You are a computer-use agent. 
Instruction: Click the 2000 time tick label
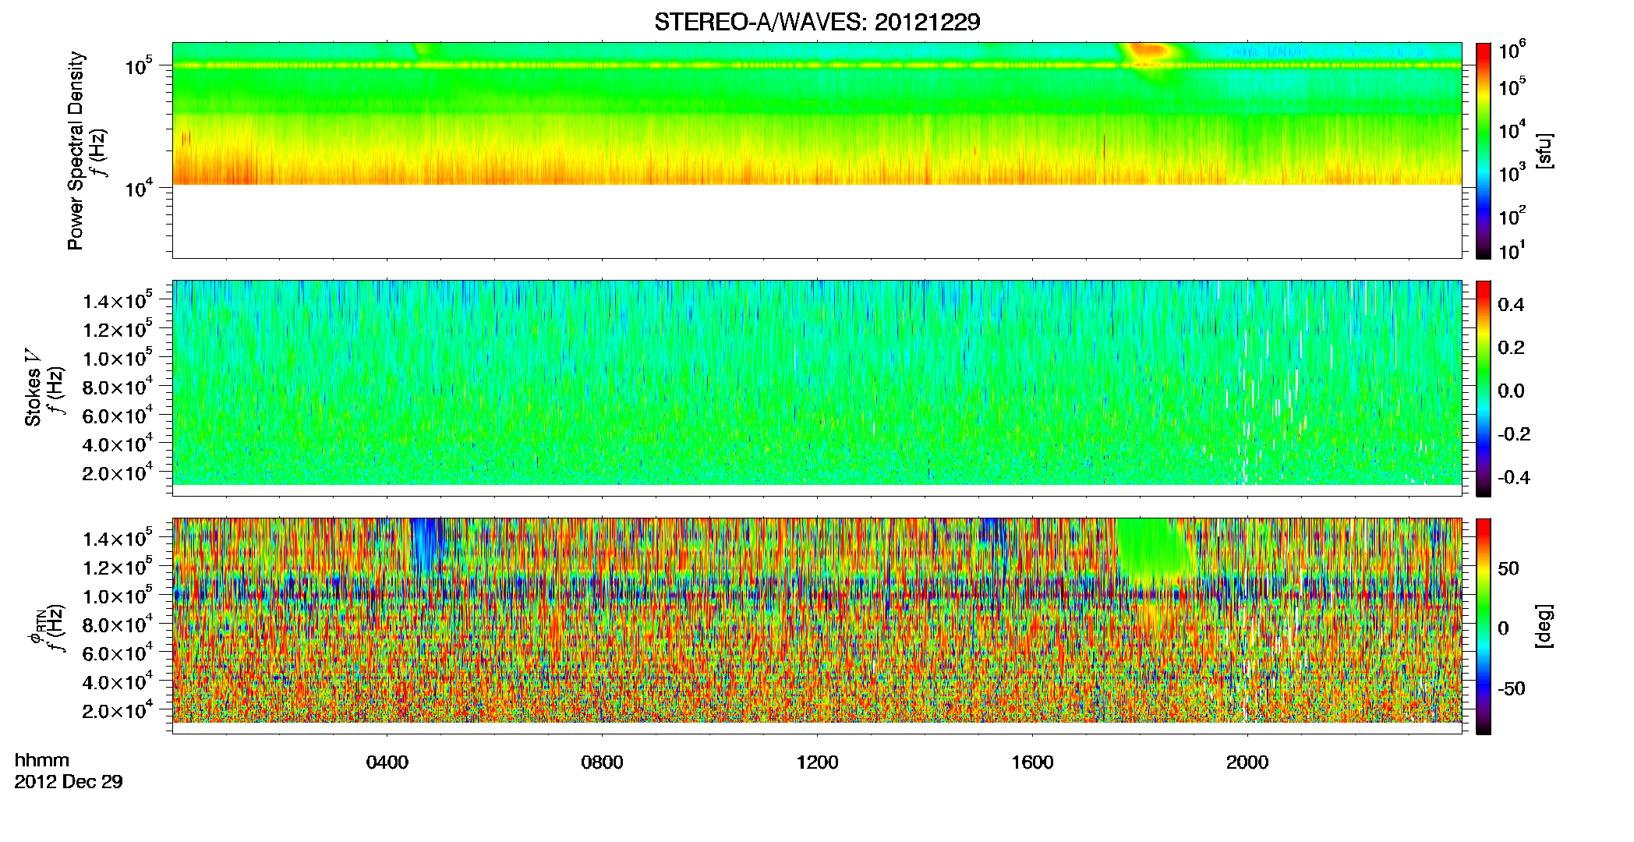[x=1248, y=762]
